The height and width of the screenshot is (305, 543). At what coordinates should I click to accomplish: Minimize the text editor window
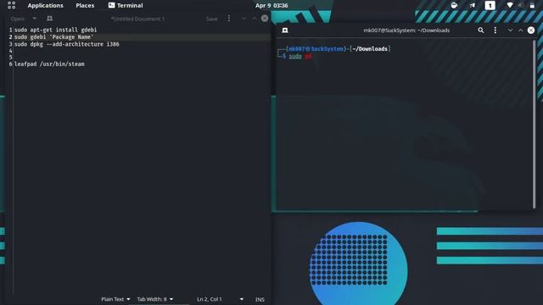244,19
